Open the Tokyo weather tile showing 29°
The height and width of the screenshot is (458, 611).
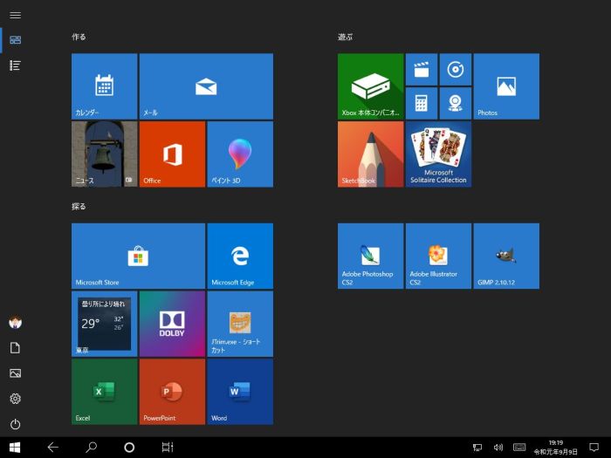[104, 323]
